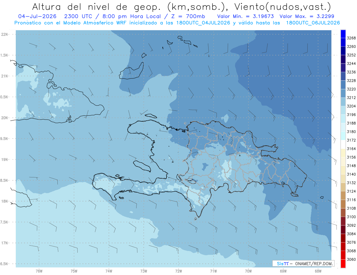Click the '0.5N' latitude tick label

4,97
